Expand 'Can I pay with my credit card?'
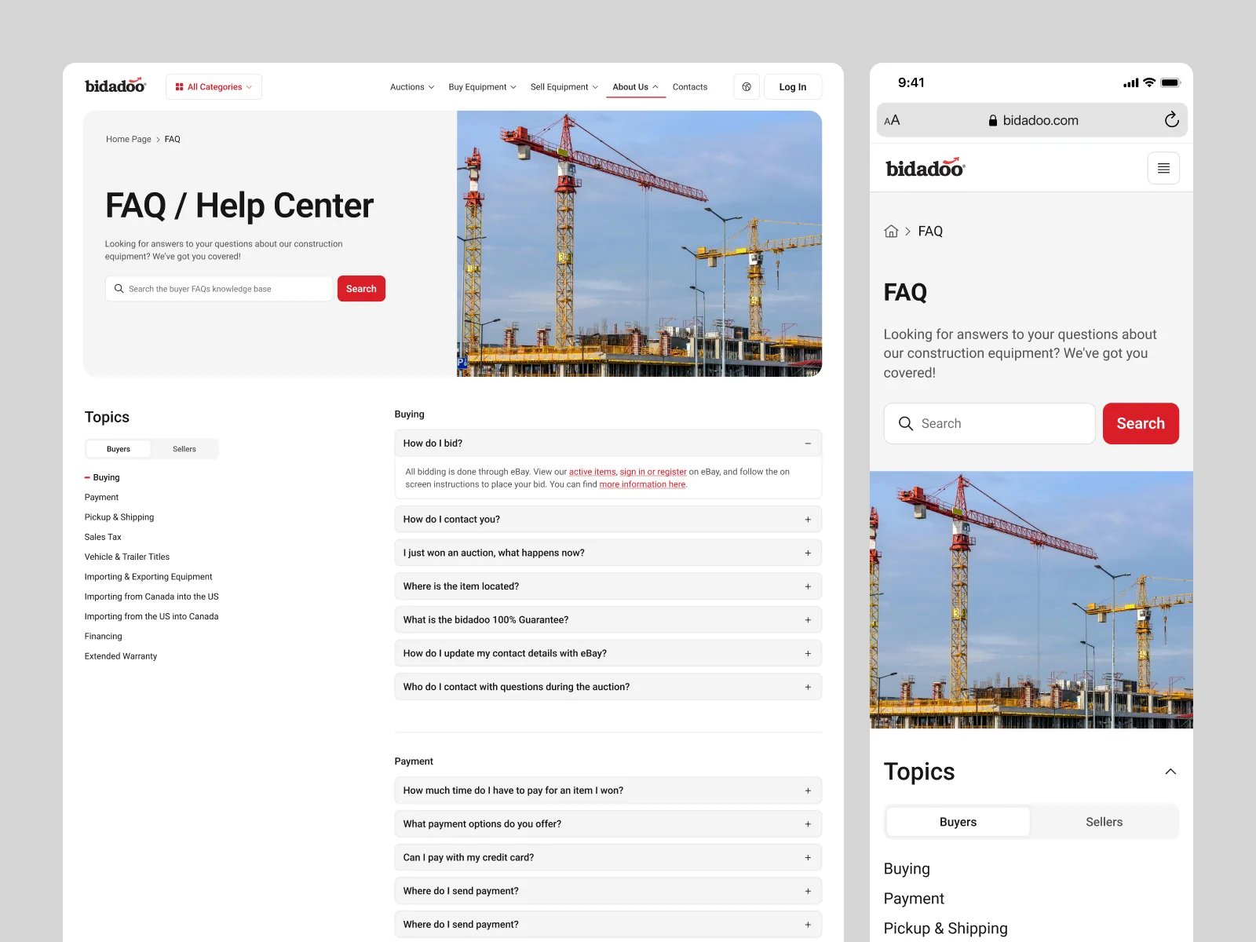The width and height of the screenshot is (1256, 942). (608, 858)
